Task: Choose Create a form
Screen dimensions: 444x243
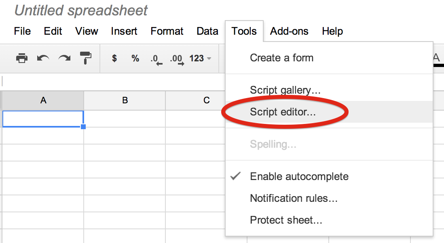Action: (281, 58)
